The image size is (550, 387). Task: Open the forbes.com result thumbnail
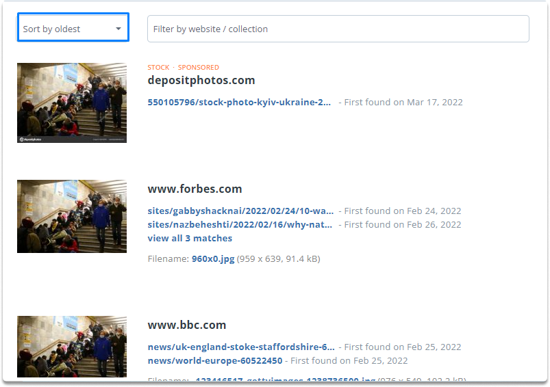tap(72, 216)
